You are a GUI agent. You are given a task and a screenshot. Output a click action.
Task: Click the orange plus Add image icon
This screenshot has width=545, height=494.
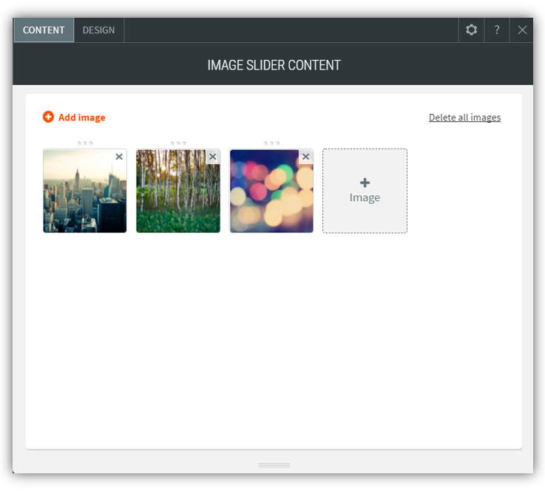coord(48,117)
